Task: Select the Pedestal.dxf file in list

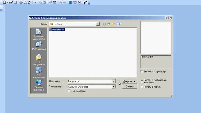Action: click(x=57, y=30)
